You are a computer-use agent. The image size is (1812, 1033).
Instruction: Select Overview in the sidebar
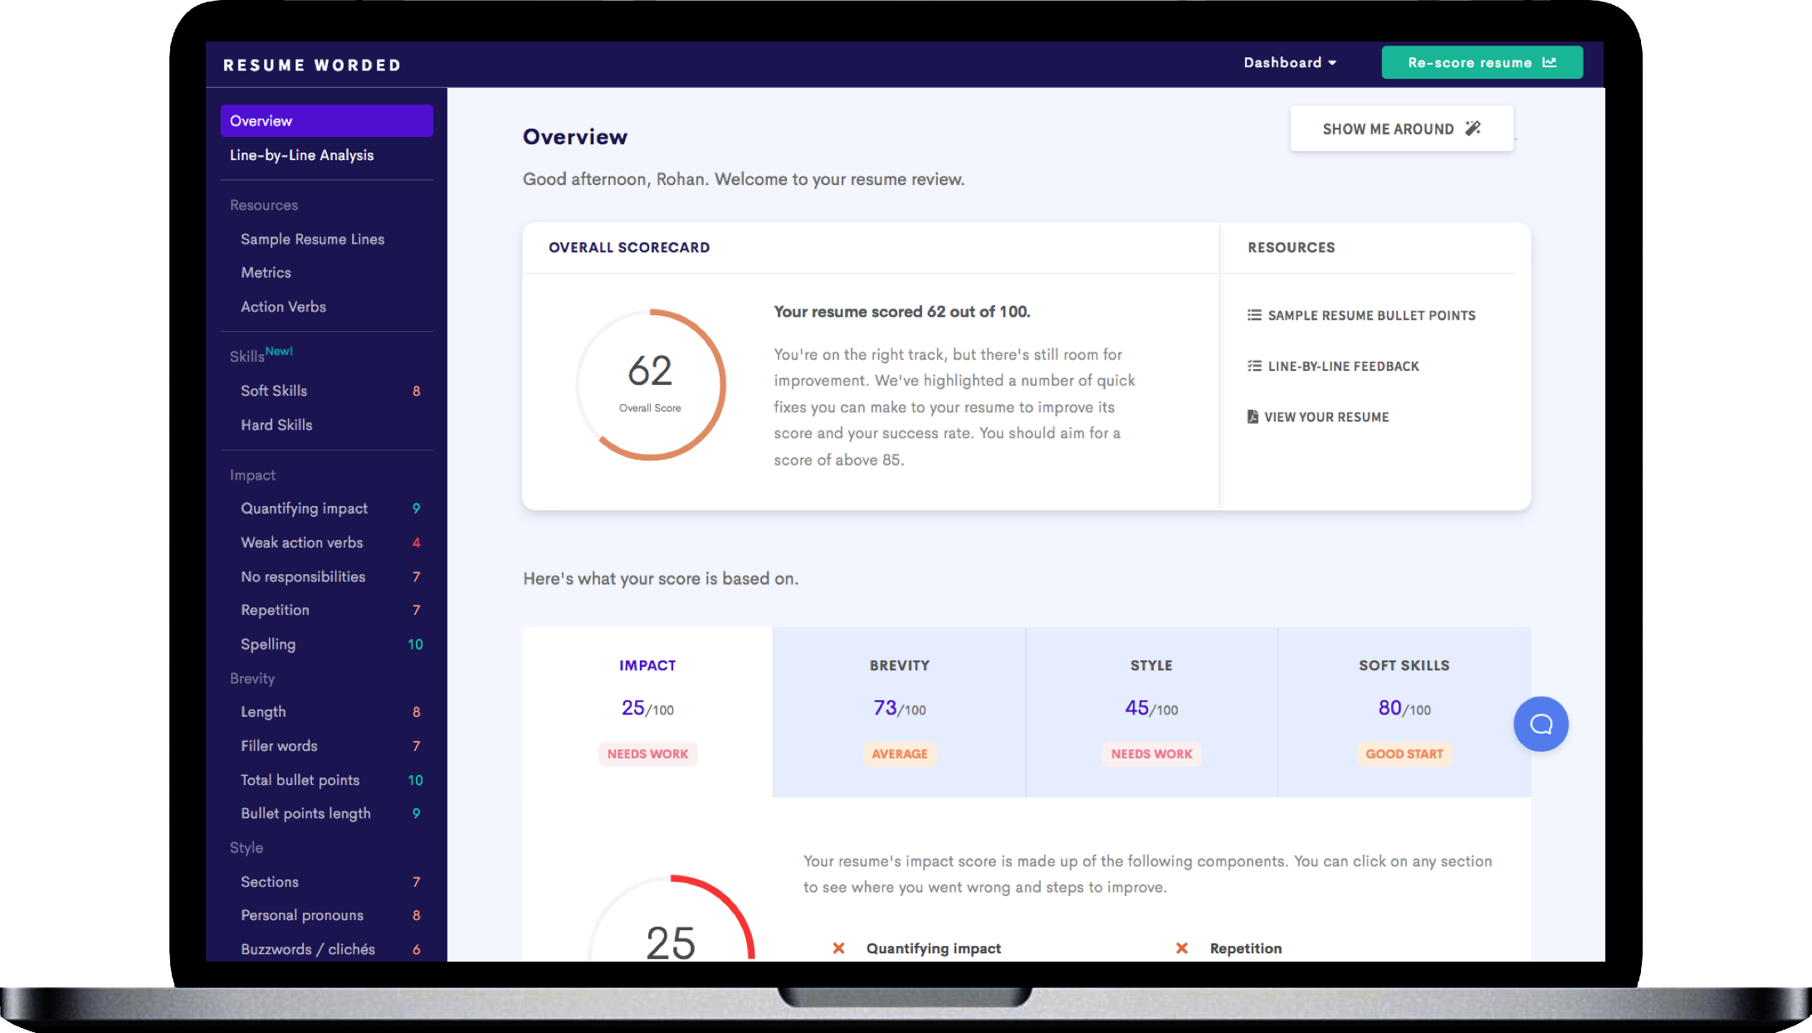326,120
